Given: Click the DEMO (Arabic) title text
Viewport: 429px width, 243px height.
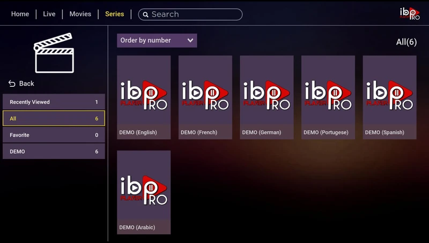Looking at the screenshot, I should 137,227.
